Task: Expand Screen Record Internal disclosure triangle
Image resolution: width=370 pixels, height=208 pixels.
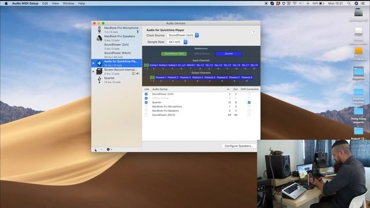Action: coord(94,72)
